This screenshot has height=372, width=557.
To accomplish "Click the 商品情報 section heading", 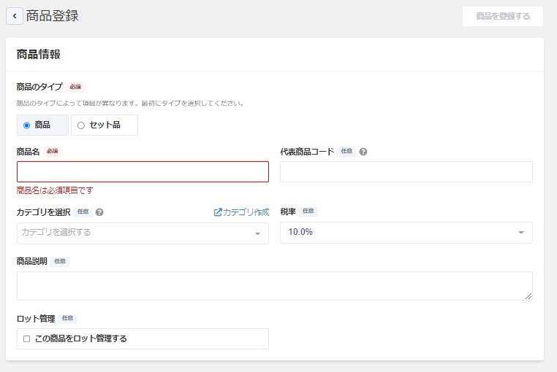I will (38, 54).
